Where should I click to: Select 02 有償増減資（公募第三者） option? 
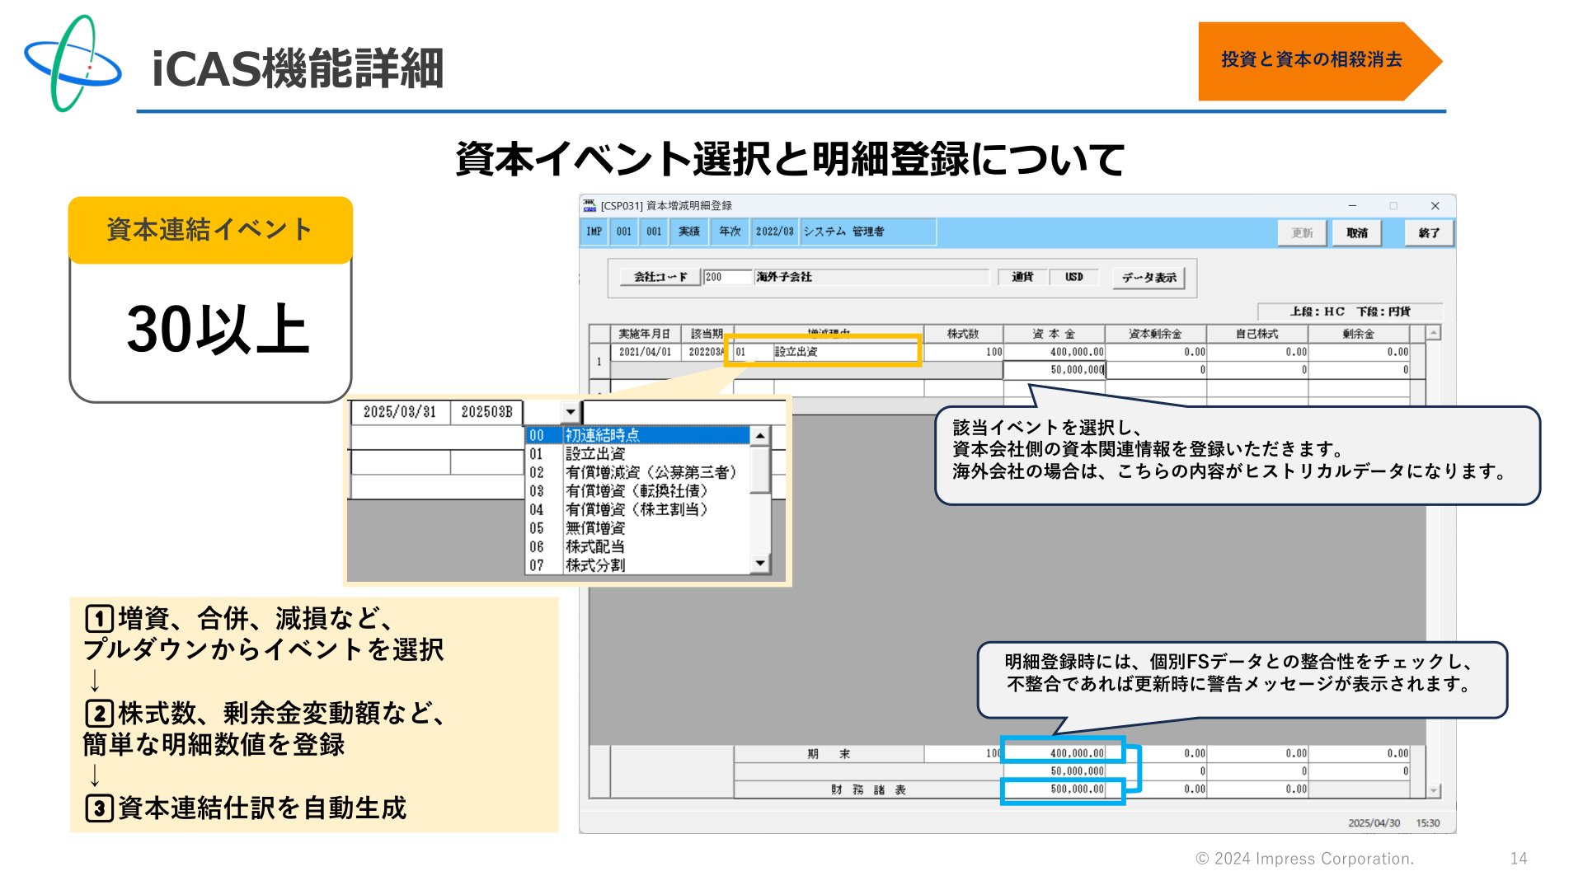[x=637, y=472]
